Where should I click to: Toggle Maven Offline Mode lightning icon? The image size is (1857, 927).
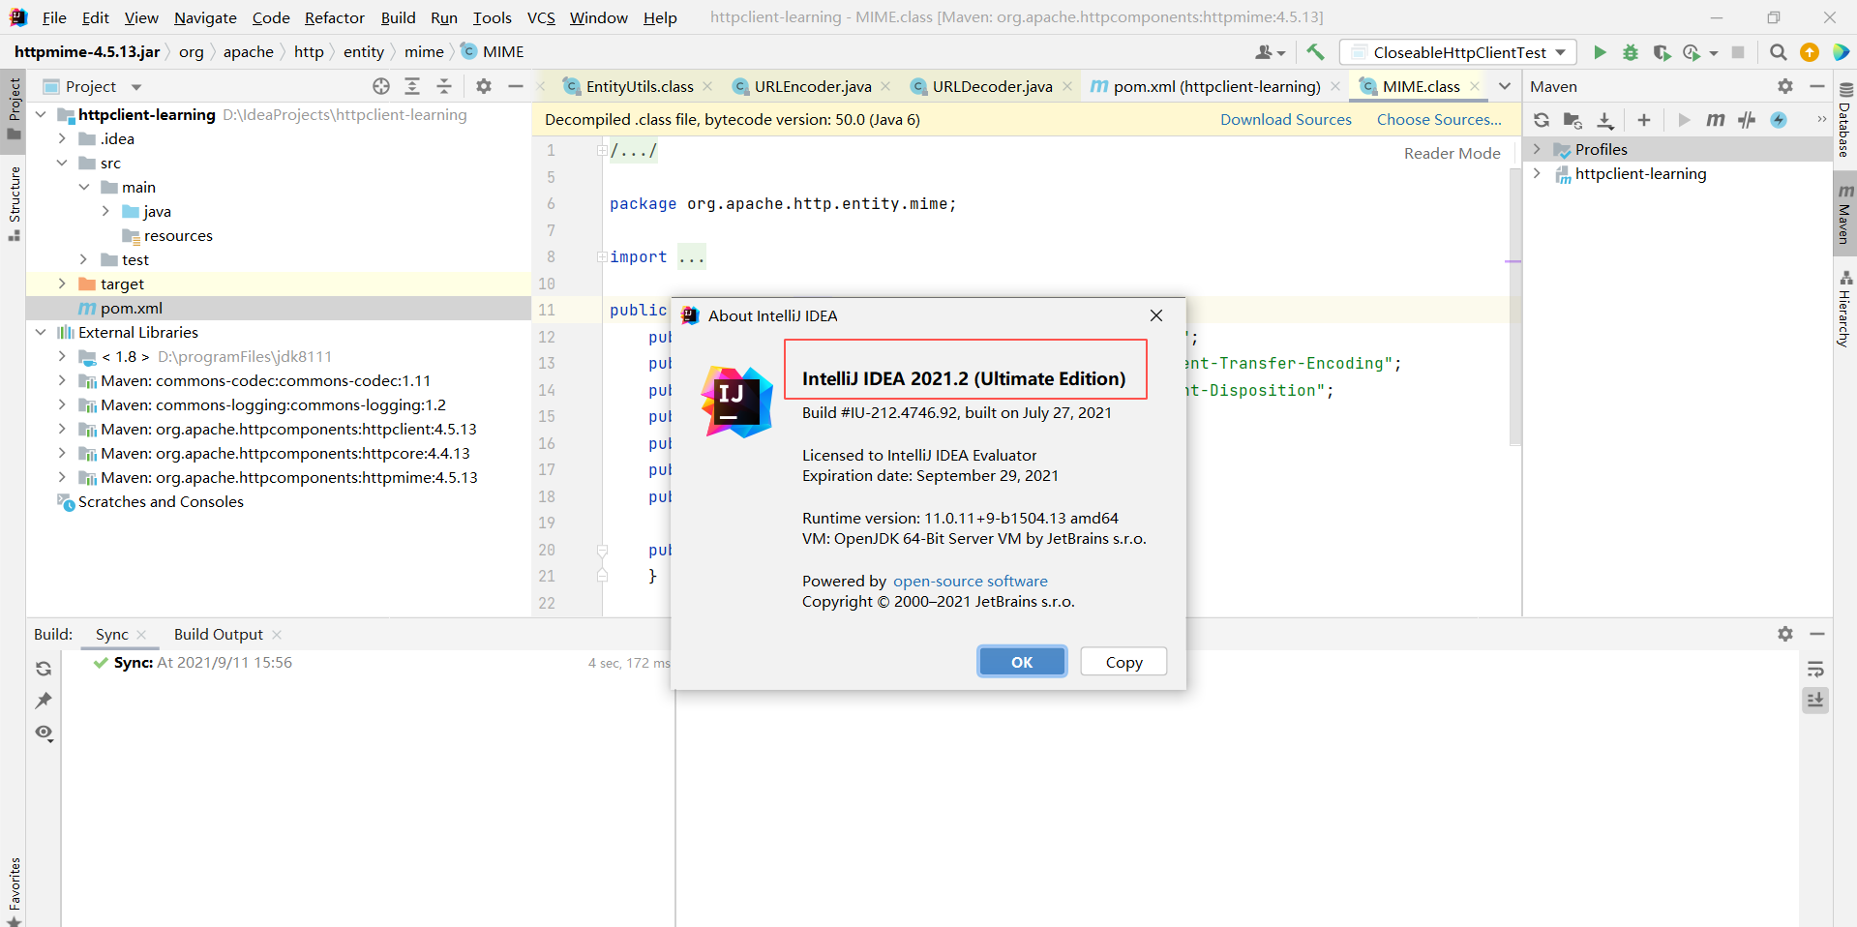point(1779,120)
